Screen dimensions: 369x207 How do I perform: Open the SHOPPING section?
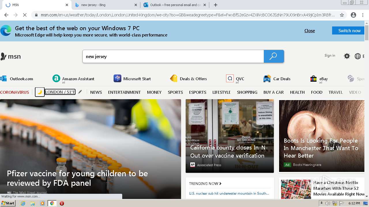[x=247, y=92]
